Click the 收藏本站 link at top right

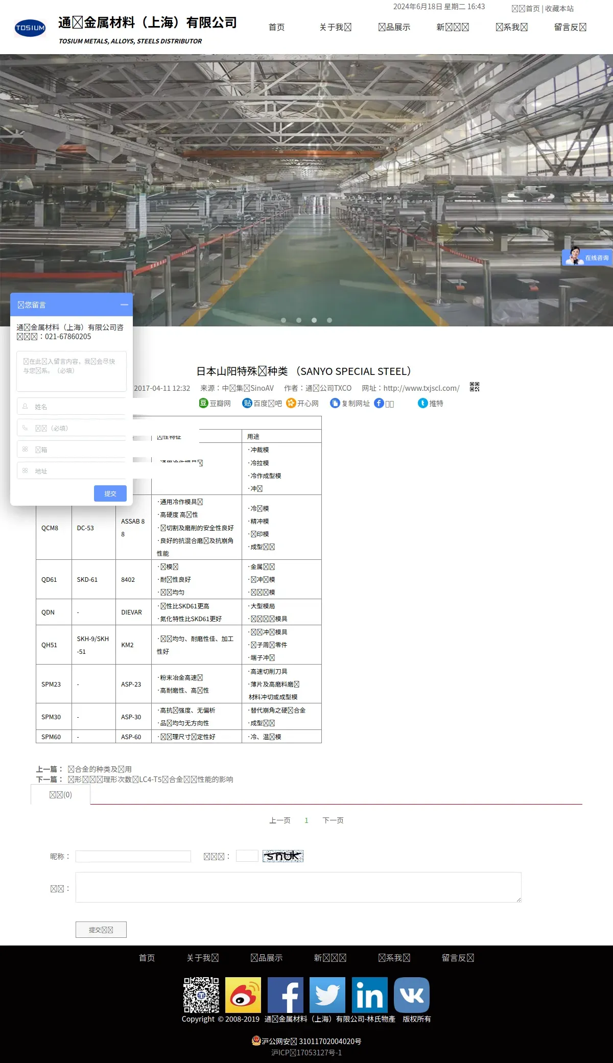559,9
